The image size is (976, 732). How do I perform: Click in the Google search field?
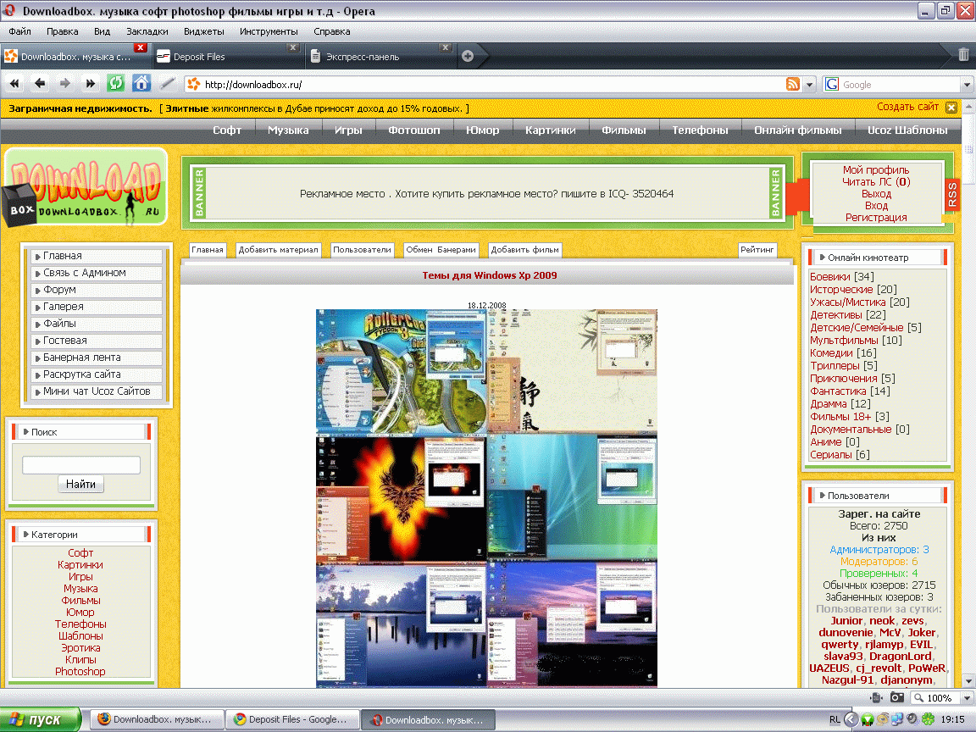coord(900,85)
